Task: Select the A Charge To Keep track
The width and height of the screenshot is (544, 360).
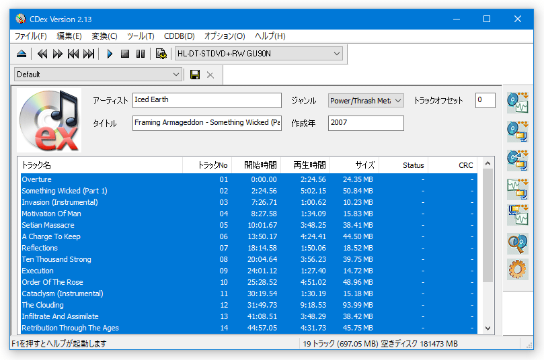Action: 249,236
